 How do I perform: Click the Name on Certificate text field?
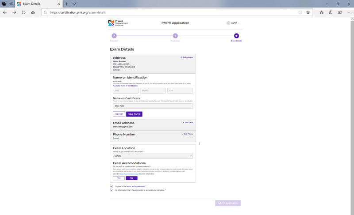pos(153,106)
